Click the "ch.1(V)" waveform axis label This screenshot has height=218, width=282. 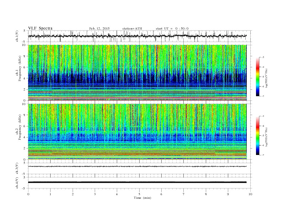click(x=17, y=36)
